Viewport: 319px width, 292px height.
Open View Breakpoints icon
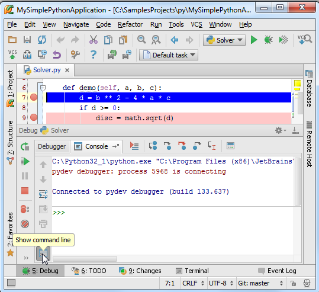pyautogui.click(x=25, y=209)
